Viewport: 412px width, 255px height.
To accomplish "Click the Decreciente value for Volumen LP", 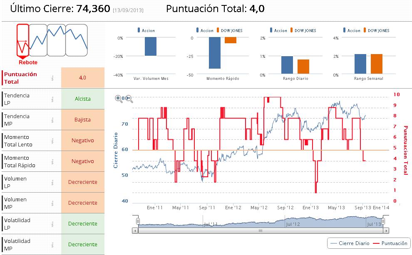I will tap(83, 182).
